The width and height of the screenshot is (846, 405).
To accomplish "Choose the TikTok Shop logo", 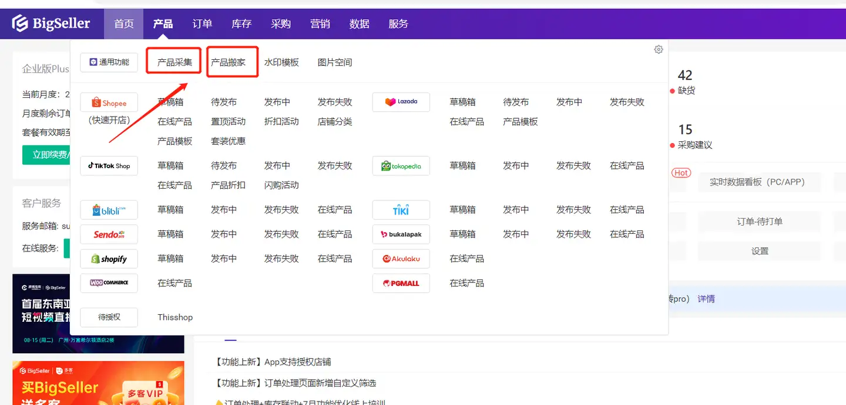I will (109, 166).
